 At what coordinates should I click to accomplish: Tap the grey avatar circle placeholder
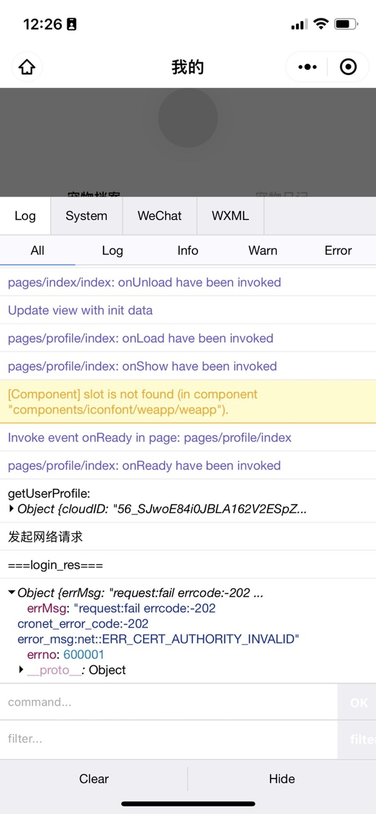188,118
